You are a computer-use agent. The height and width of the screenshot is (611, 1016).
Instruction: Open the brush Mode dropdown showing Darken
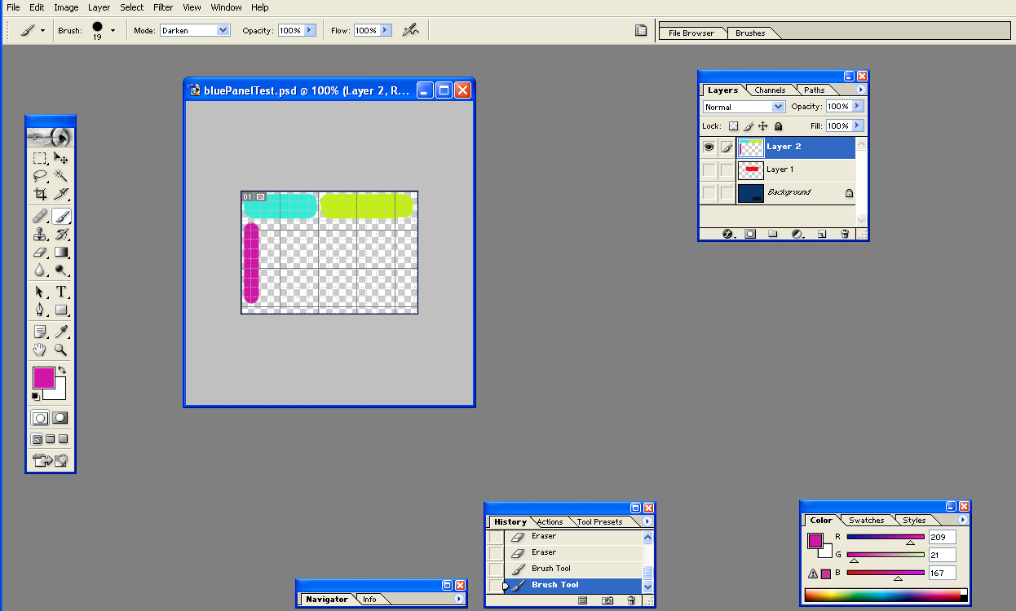pyautogui.click(x=194, y=30)
